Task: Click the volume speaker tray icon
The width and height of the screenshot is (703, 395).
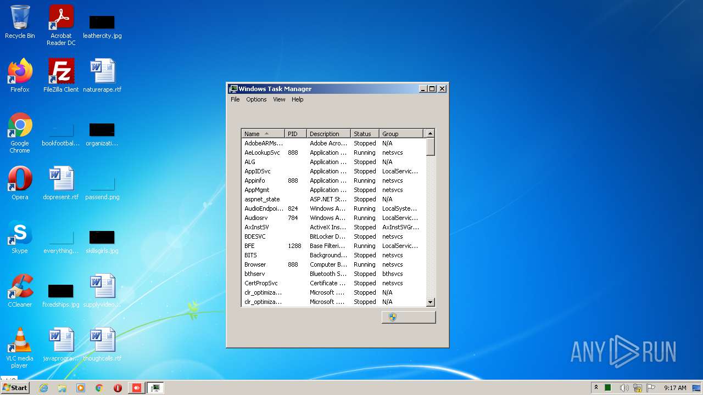Action: (624, 388)
